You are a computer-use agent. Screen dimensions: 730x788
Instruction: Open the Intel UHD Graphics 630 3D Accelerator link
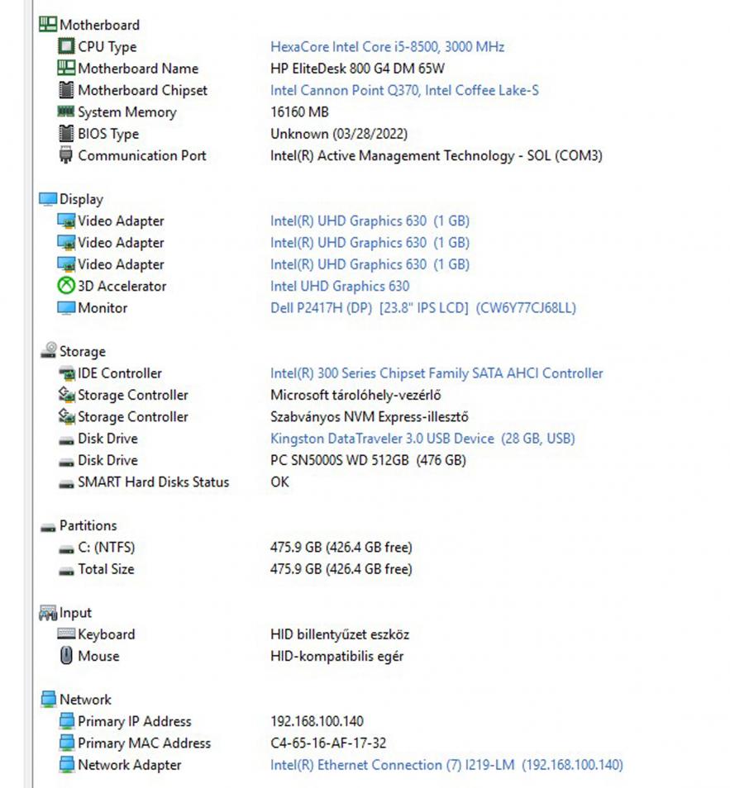[340, 286]
